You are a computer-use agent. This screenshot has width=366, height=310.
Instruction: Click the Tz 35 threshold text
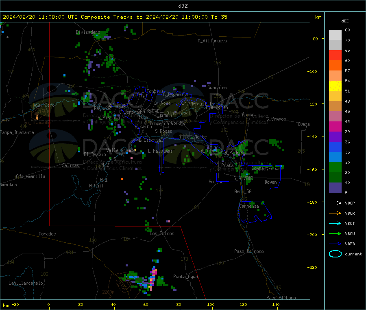pos(219,17)
